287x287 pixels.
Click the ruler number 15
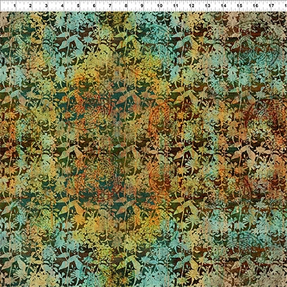coord(240,5)
